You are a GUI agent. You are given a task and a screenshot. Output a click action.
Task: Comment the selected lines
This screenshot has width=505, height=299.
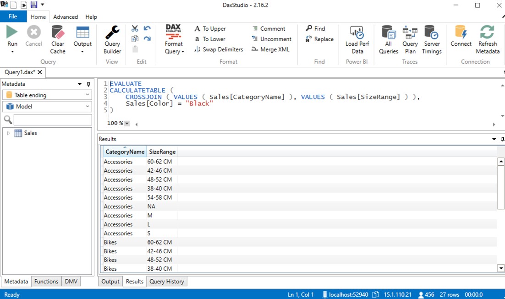click(x=269, y=29)
